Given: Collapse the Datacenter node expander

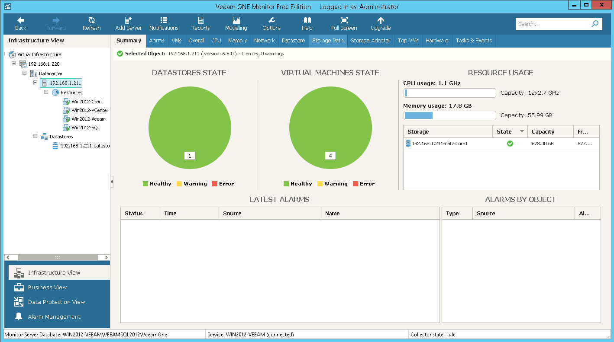Looking at the screenshot, I should [x=25, y=73].
